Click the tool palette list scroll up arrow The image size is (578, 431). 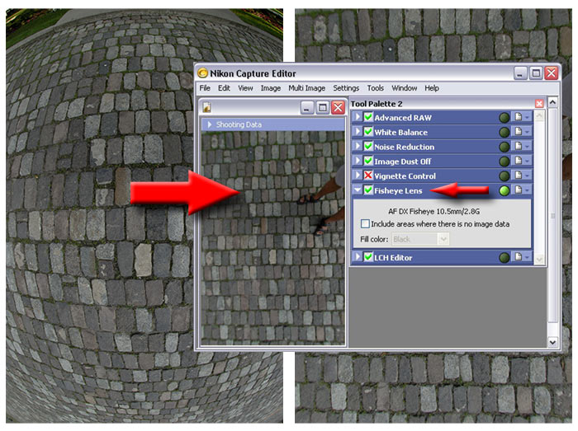[539, 116]
